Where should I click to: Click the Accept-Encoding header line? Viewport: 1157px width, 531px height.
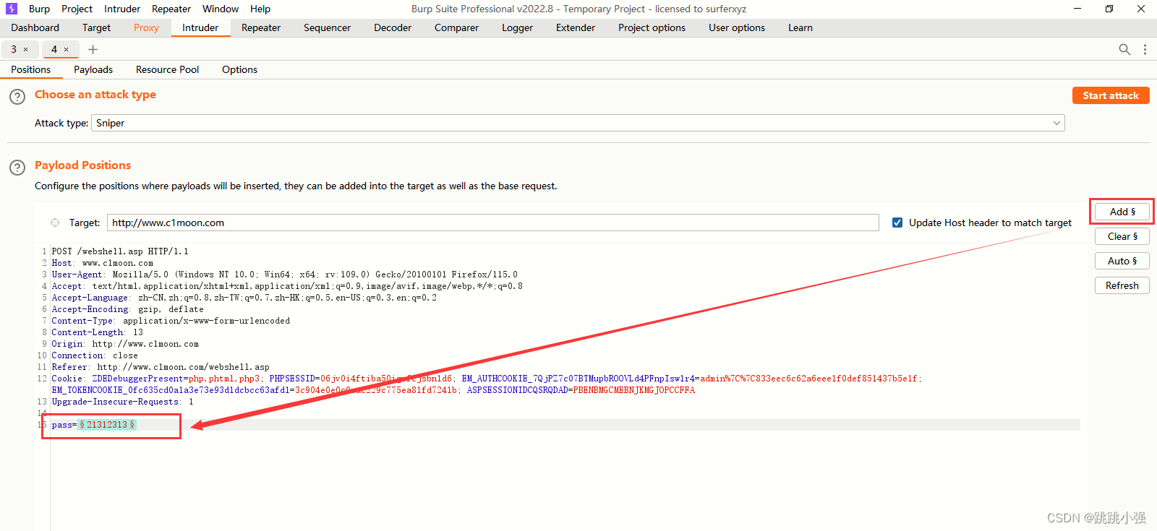coord(128,309)
